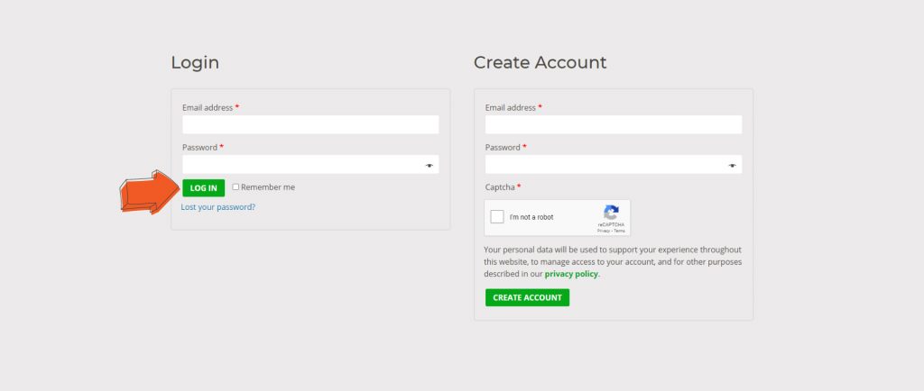Open the Lost your password? link
The width and height of the screenshot is (924, 391).
pyautogui.click(x=217, y=207)
